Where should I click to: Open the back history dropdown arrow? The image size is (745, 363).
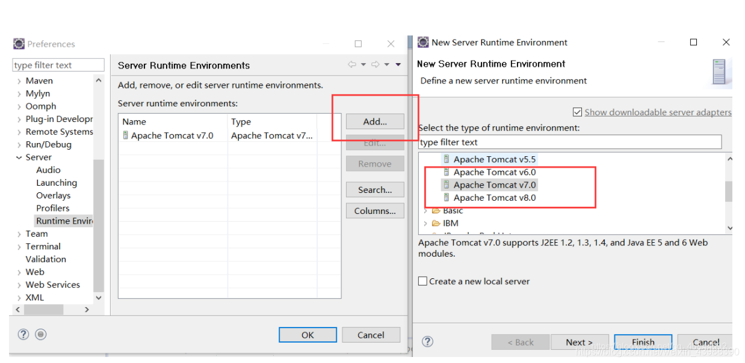click(363, 65)
